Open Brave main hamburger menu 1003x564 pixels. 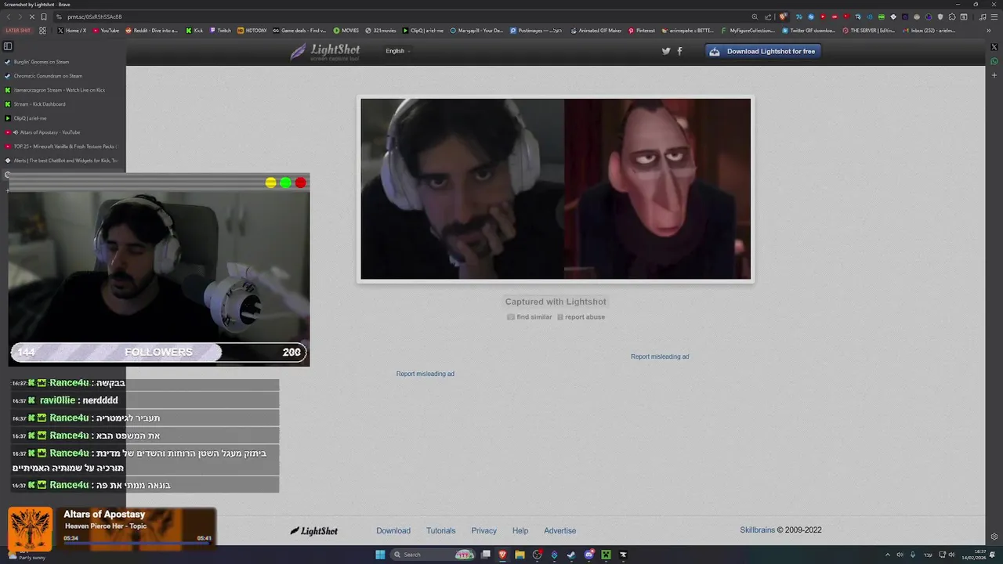994,16
